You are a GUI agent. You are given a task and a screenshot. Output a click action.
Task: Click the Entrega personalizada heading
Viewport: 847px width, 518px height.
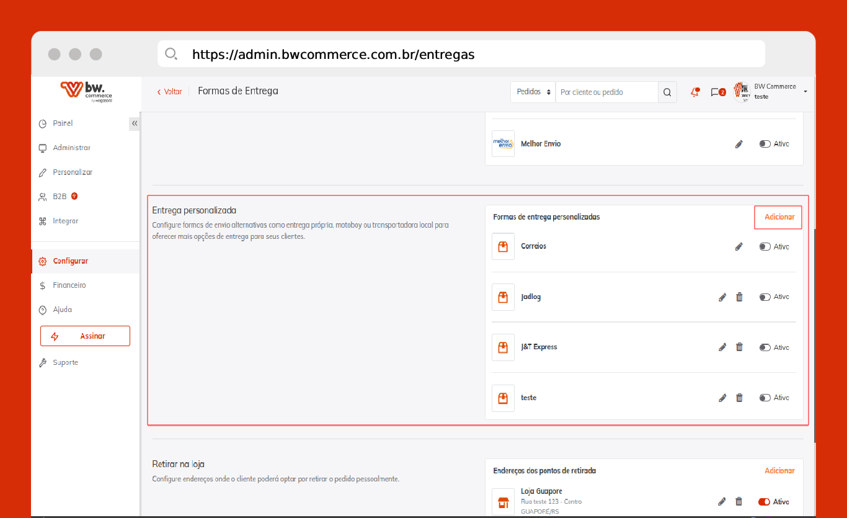pos(194,211)
